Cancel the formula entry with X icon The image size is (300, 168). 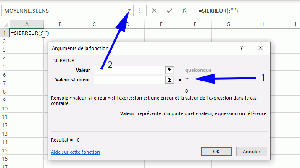pyautogui.click(x=154, y=10)
